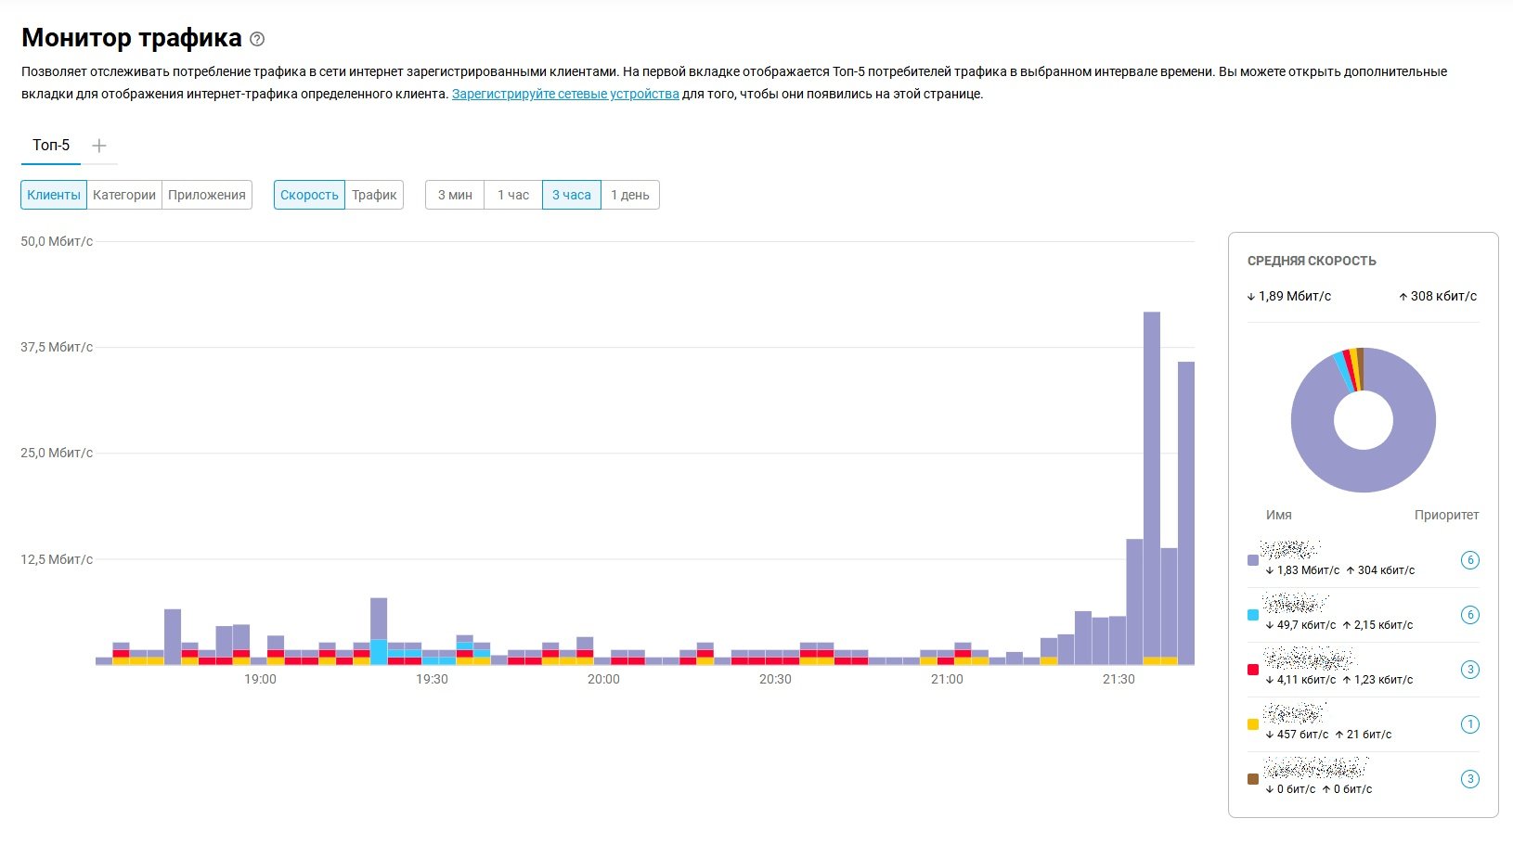Click priority 1 badge of yellow client

pos(1469,724)
